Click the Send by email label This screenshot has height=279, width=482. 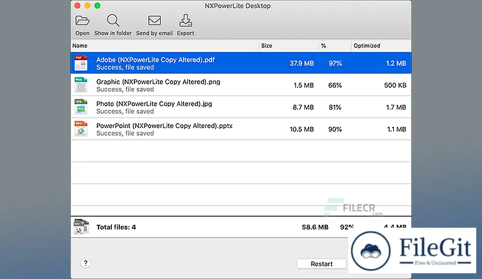coord(155,33)
